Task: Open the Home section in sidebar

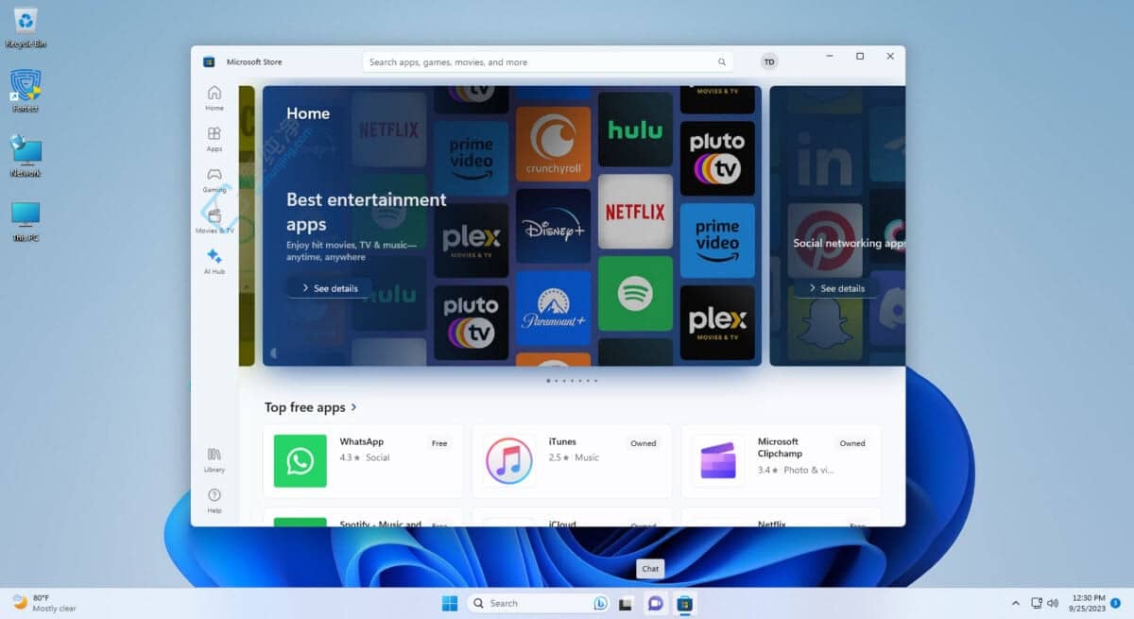Action: pos(215,97)
